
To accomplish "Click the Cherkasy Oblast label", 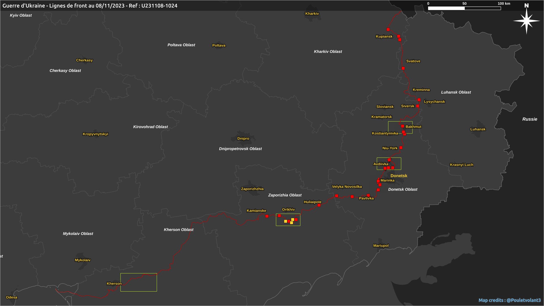I will click(x=65, y=70).
